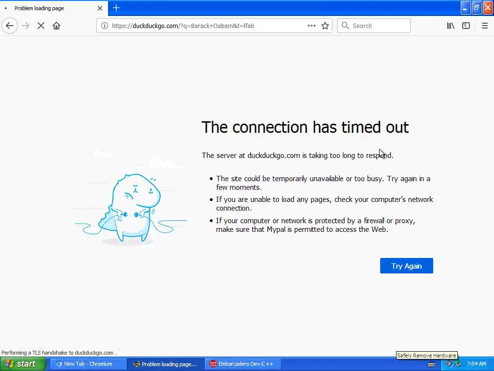Click the Safely Remove Hardware tooltip
This screenshot has height=371, width=494.
pos(426,355)
